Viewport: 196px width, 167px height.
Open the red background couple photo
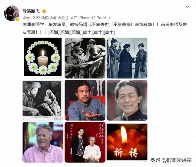tap(85, 142)
